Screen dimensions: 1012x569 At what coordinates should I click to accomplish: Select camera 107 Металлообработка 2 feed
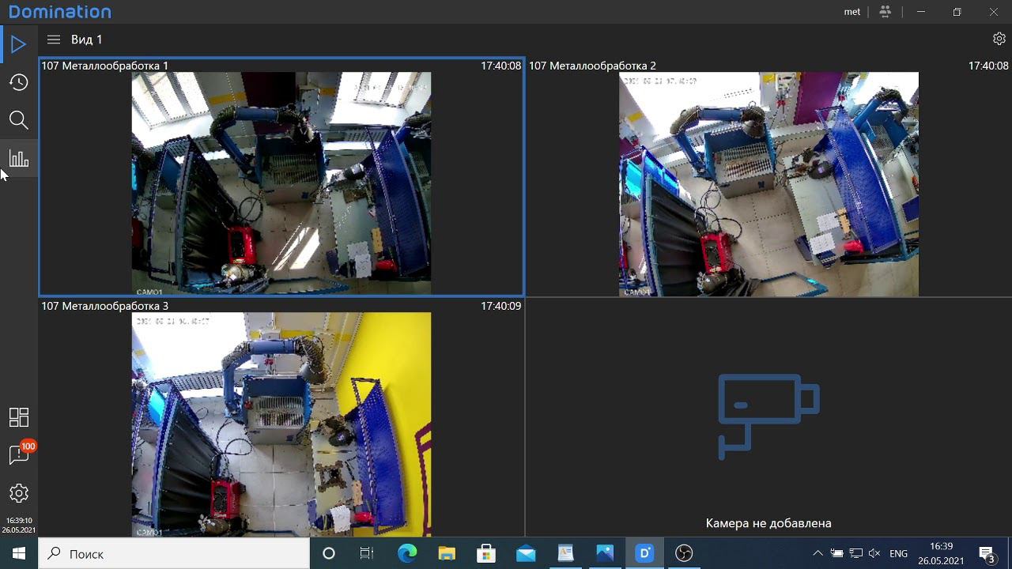click(768, 183)
